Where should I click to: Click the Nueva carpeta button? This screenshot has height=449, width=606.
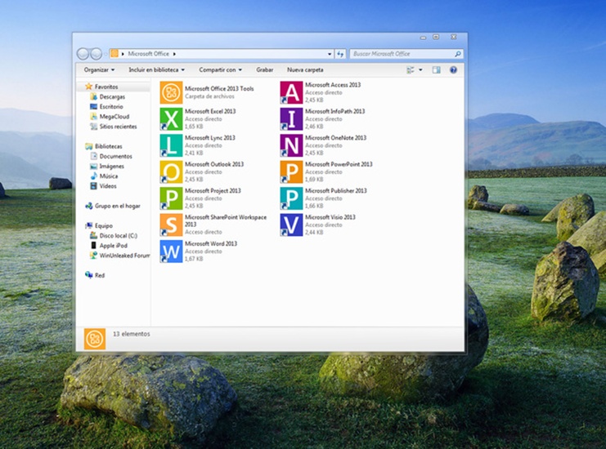[305, 70]
